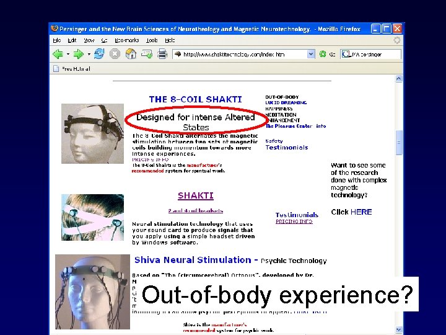446x335 pixels.
Task: Click the site favicon in the address bar
Action: point(178,54)
